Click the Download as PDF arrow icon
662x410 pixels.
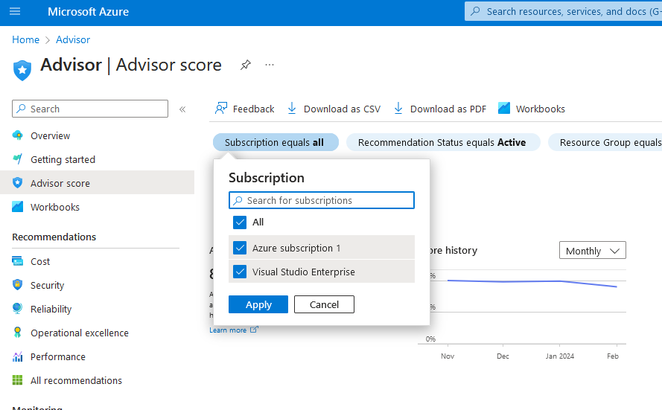(398, 109)
